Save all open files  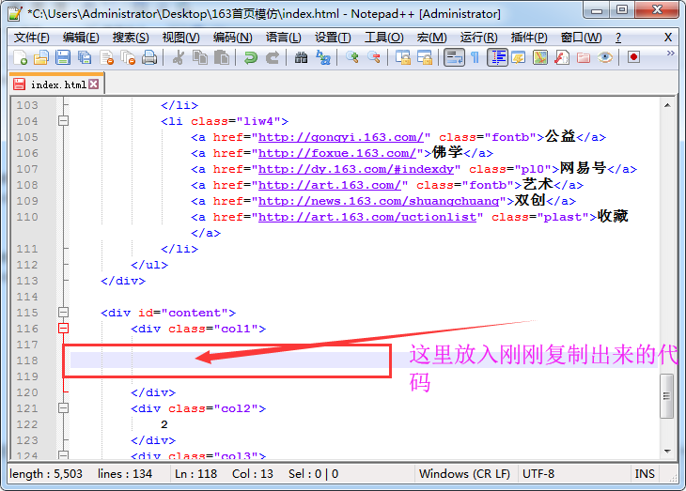85,57
